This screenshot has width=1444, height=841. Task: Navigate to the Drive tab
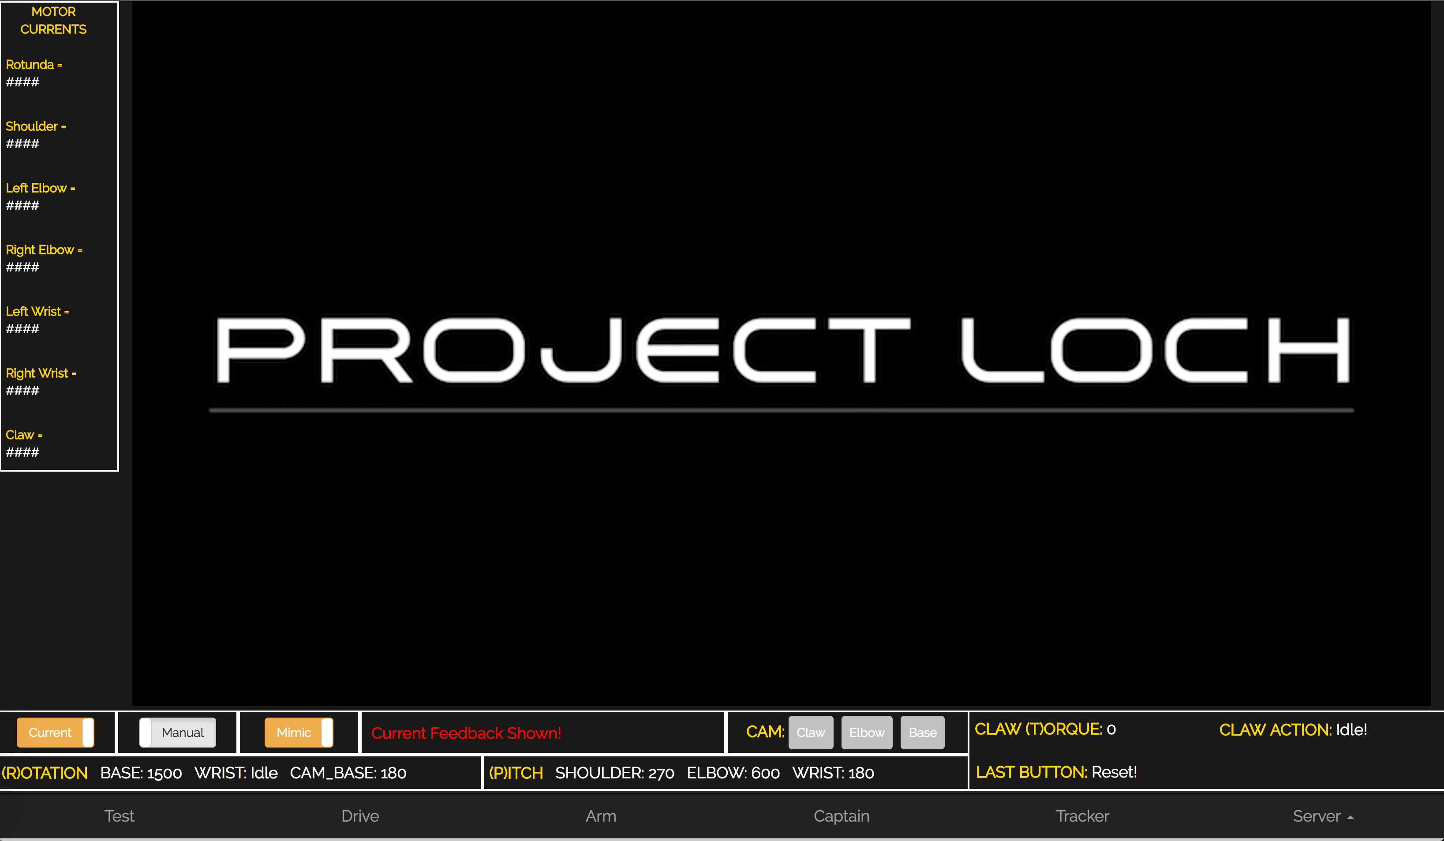(360, 816)
